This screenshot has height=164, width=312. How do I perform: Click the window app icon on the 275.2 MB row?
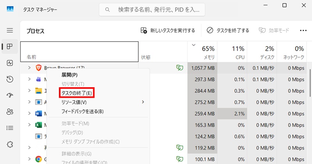coord(38,102)
